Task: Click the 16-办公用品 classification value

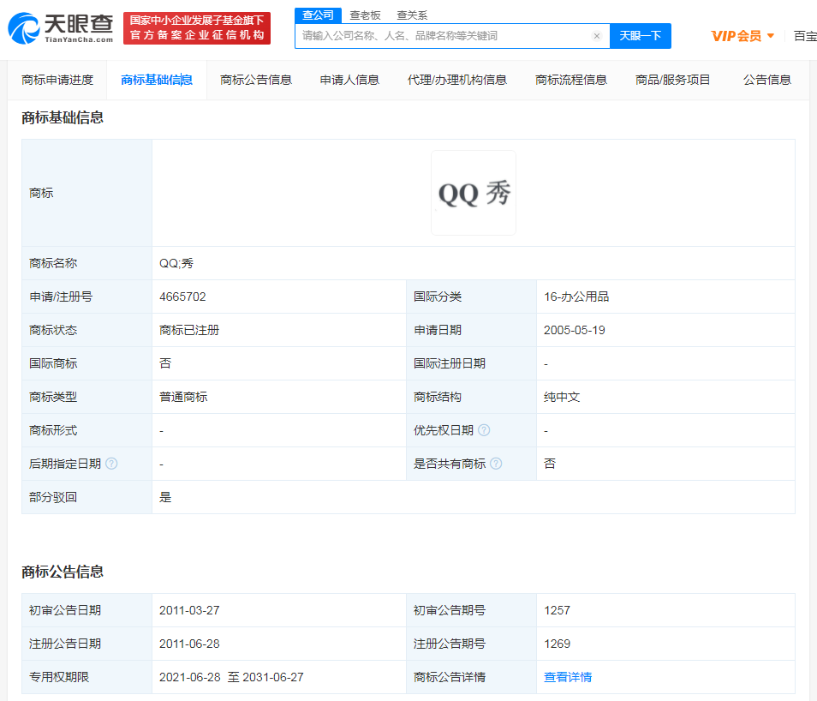Action: pos(576,297)
